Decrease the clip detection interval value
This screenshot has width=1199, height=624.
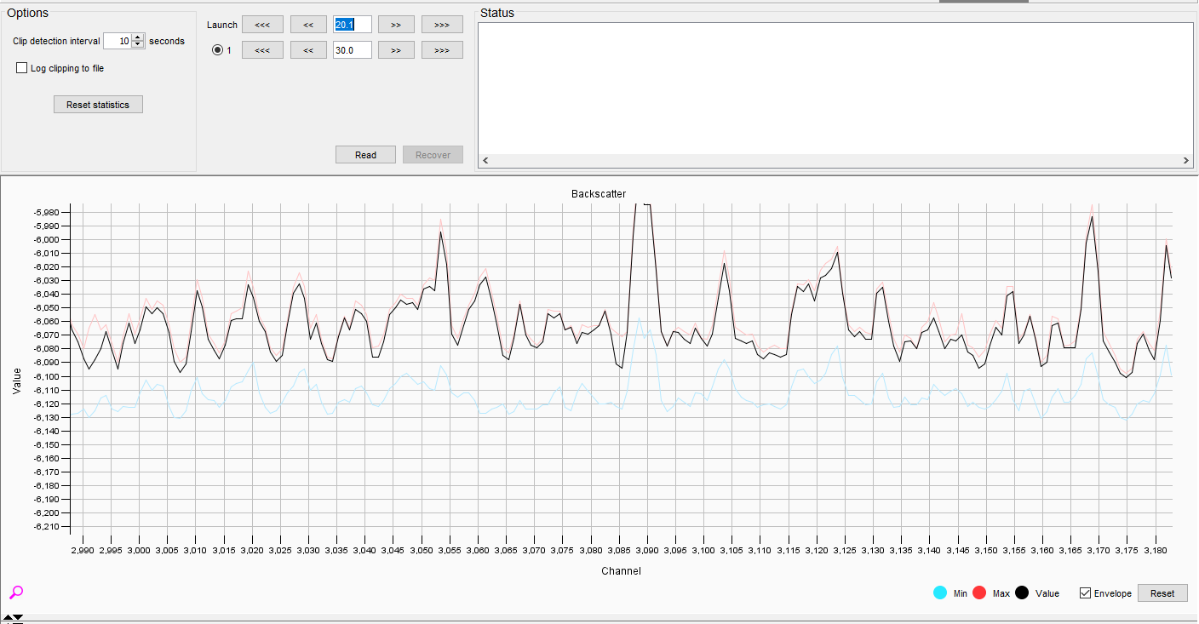tap(138, 45)
